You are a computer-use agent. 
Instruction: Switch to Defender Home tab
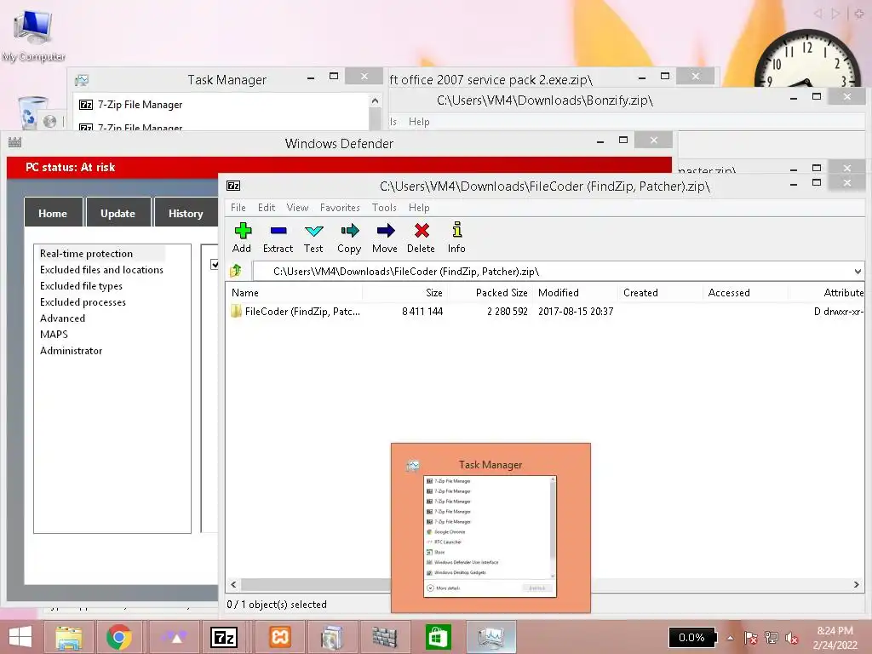(x=53, y=213)
